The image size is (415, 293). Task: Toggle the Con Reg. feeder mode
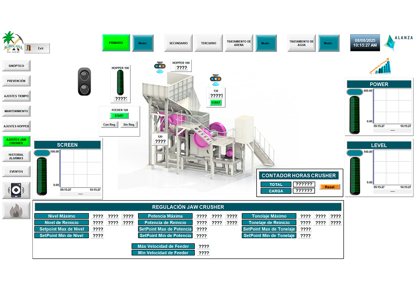tap(110, 124)
